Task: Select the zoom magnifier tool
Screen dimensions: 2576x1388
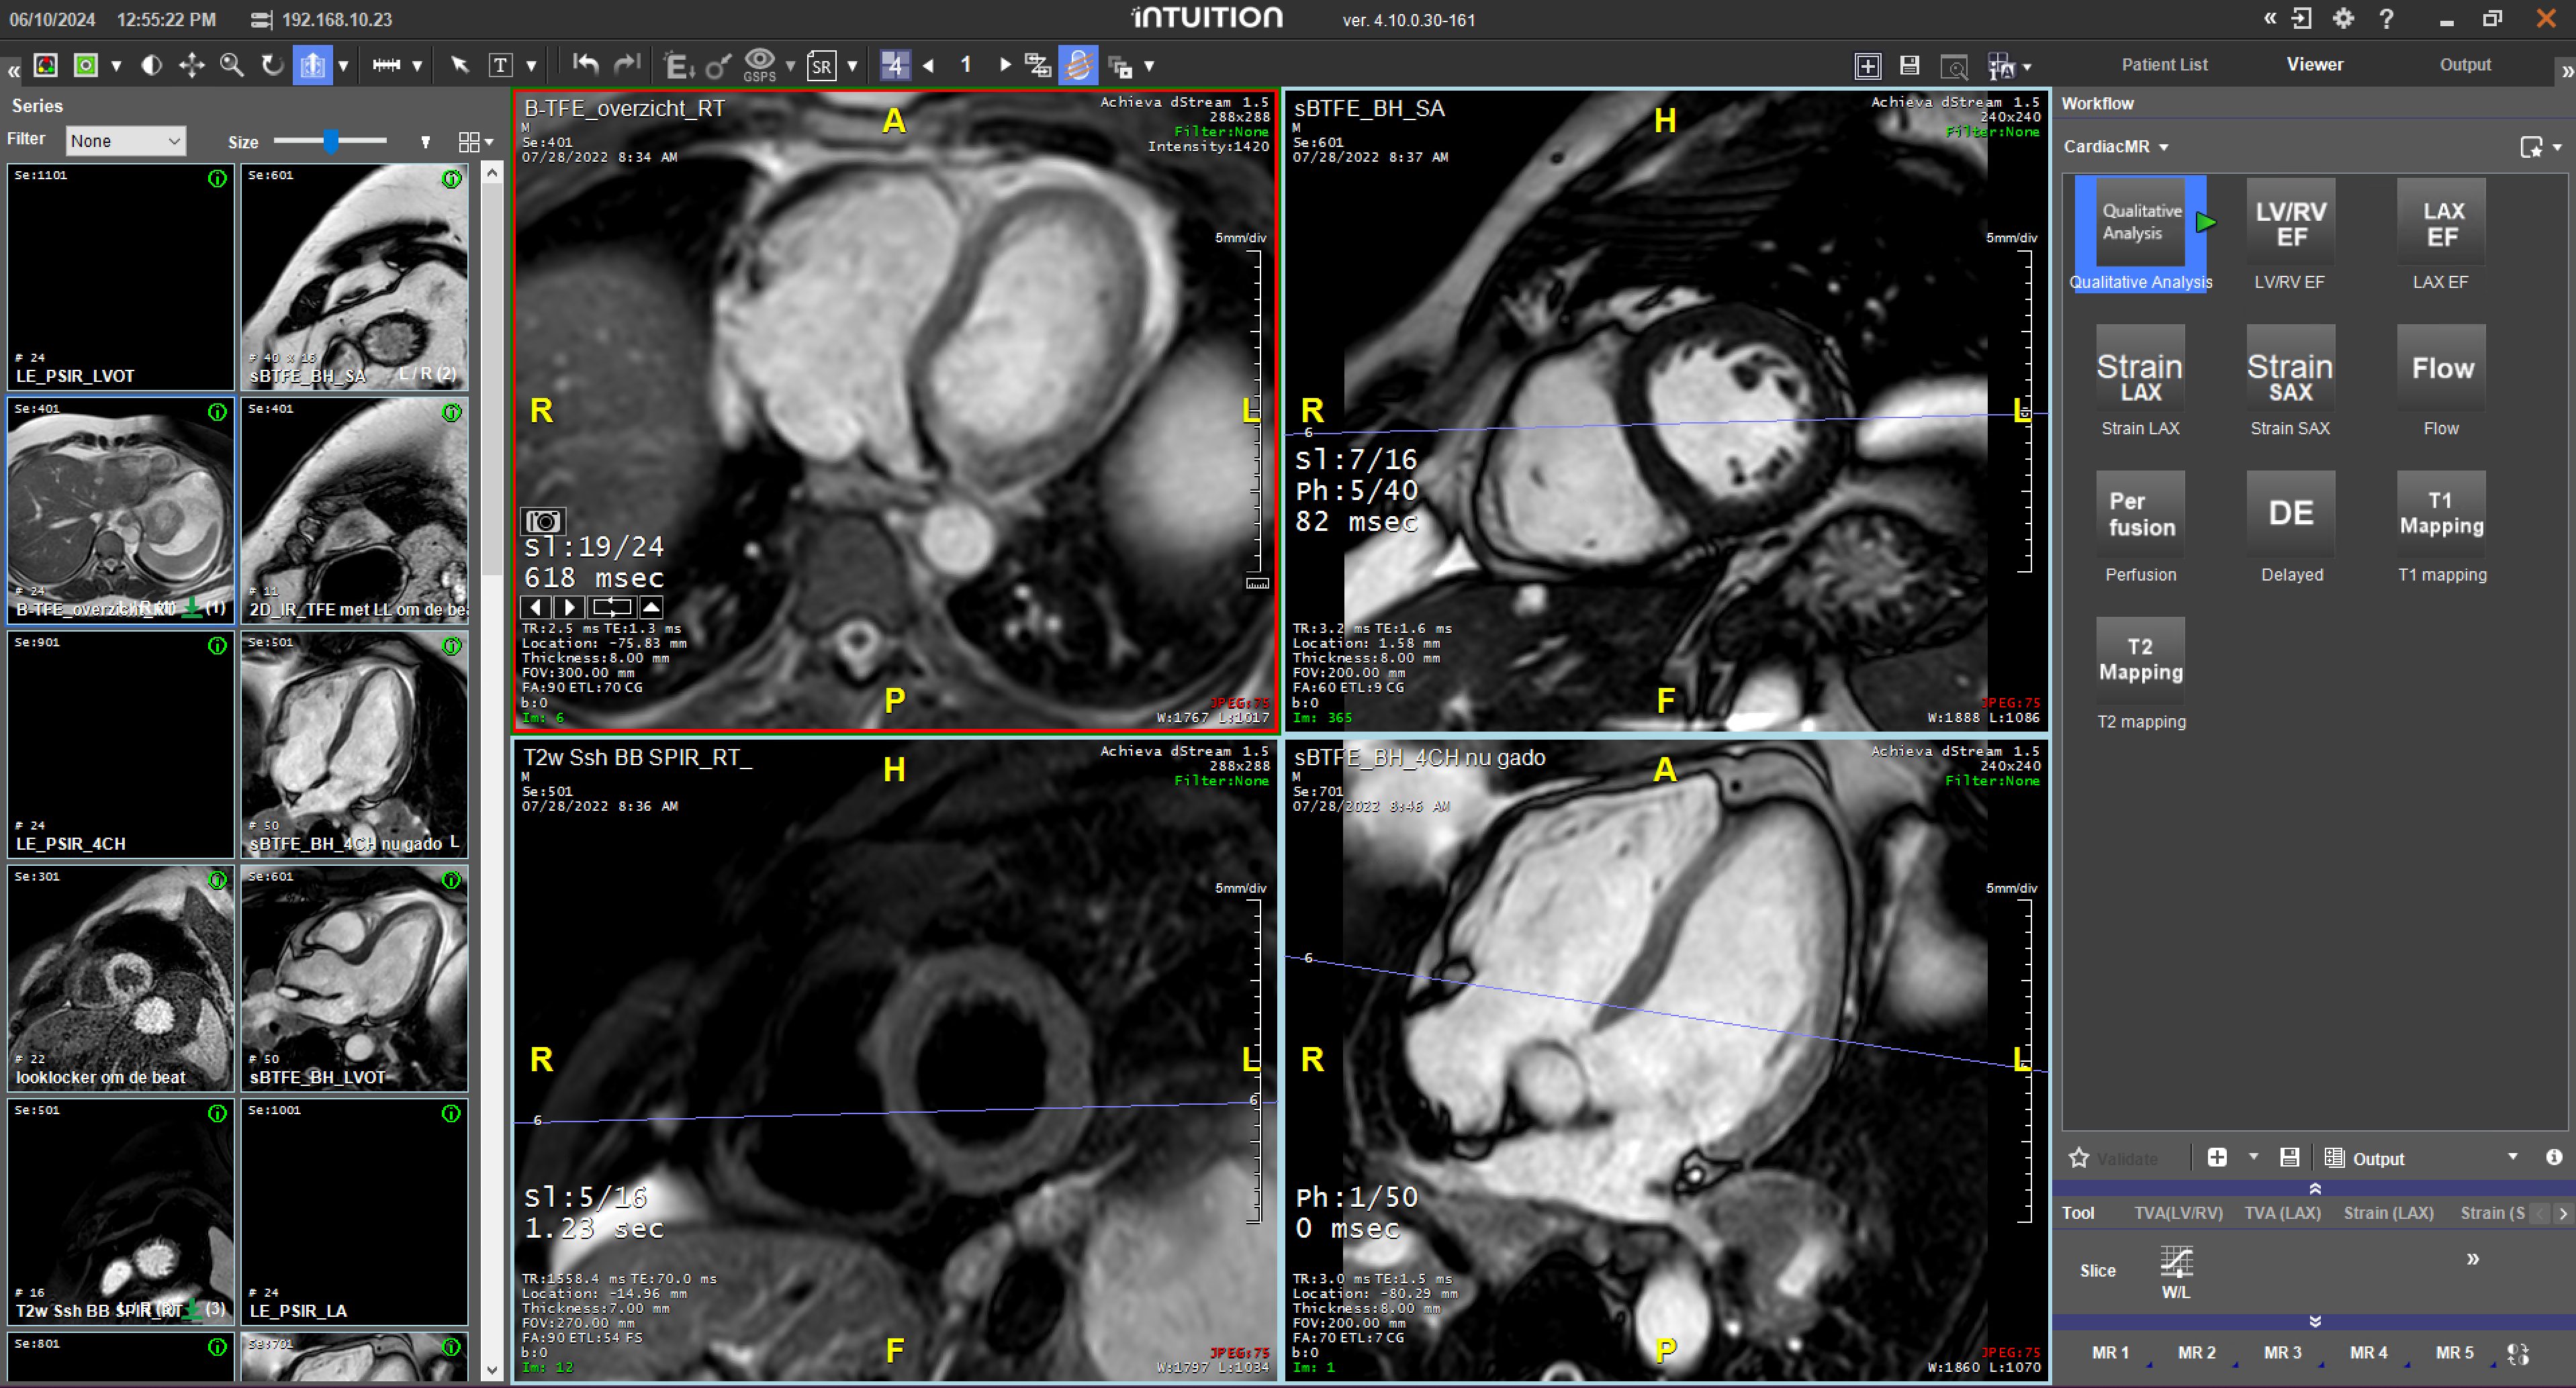Action: click(x=232, y=66)
